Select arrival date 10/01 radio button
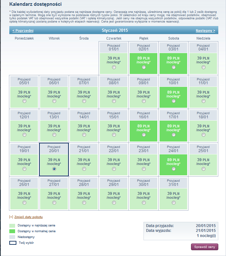The height and width of the screenshot is (256, 226). 174,101
